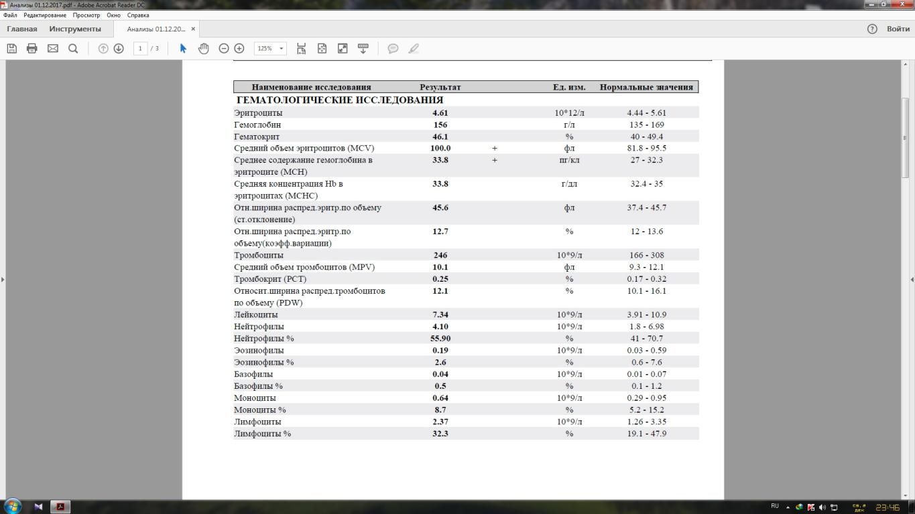Expand the left navigation pane arrow

[x=3, y=279]
